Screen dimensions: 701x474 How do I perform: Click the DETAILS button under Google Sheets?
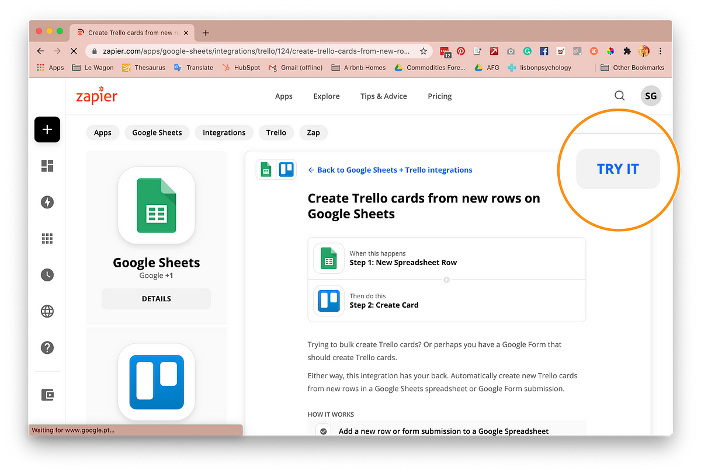tap(157, 298)
